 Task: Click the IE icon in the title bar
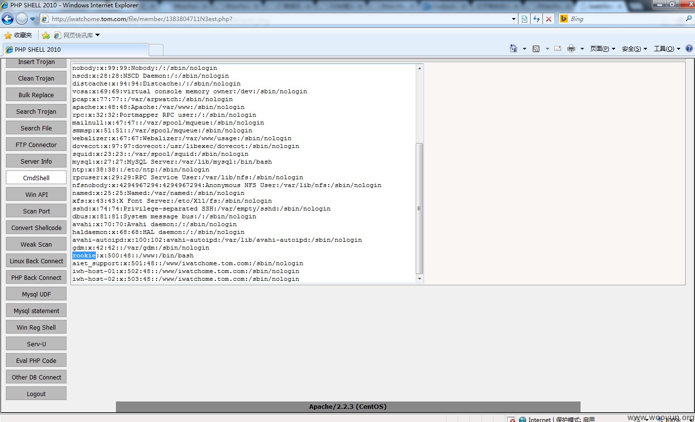tap(5, 5)
